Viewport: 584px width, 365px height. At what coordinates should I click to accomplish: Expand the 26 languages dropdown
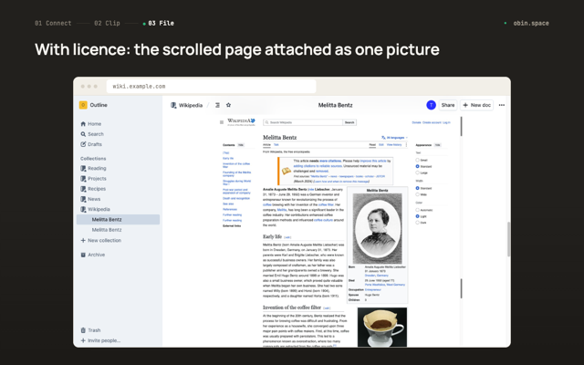pos(394,138)
